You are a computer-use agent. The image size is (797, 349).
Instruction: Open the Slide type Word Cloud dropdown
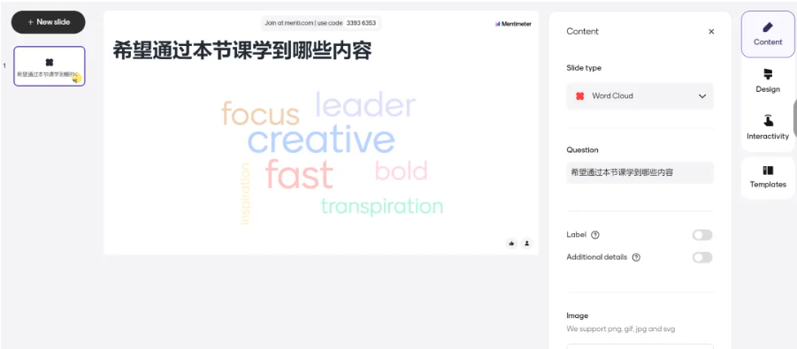640,96
